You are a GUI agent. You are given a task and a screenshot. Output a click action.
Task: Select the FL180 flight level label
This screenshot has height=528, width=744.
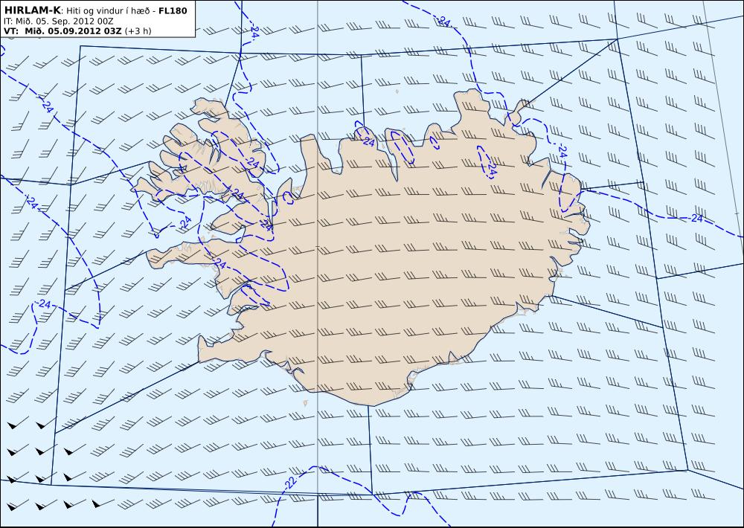173,11
